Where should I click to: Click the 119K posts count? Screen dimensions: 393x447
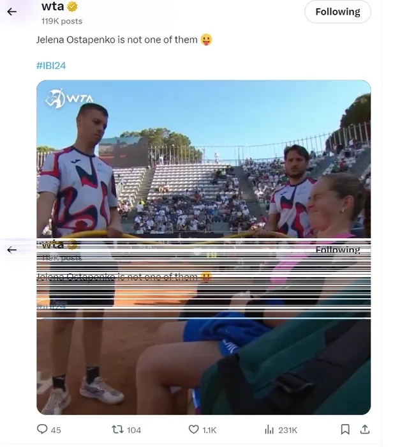(x=62, y=21)
